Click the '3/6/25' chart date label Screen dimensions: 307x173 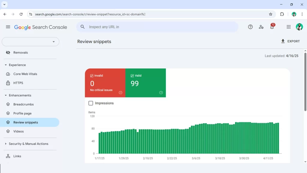pos(196,158)
